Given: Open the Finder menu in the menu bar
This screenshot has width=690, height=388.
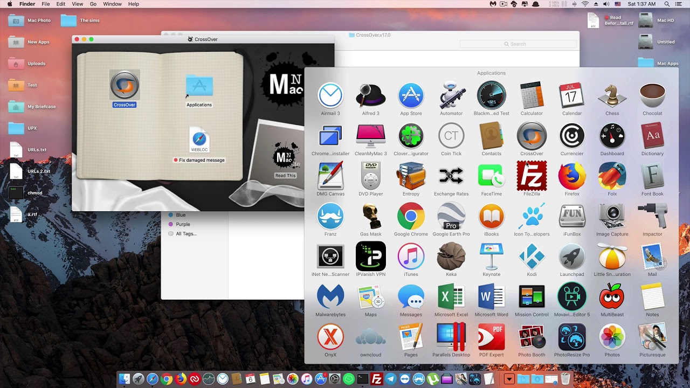Looking at the screenshot, I should click(27, 4).
